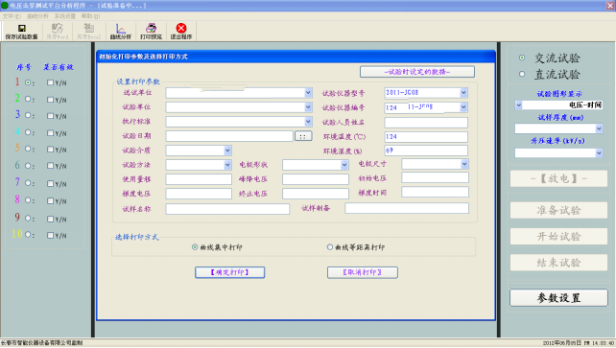This screenshot has width=616, height=348.
Task: Select radio button for sample number 5
Action: pos(28,149)
